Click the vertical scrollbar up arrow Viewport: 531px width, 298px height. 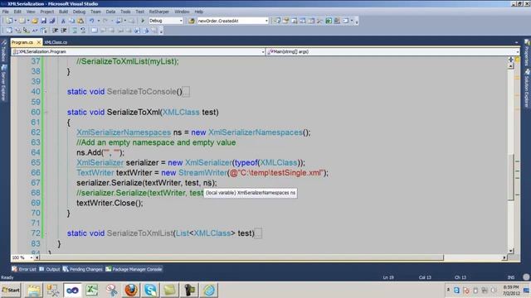(511, 66)
